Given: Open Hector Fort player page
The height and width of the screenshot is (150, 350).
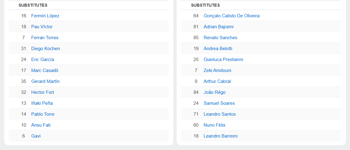Looking at the screenshot, I should 42,92.
